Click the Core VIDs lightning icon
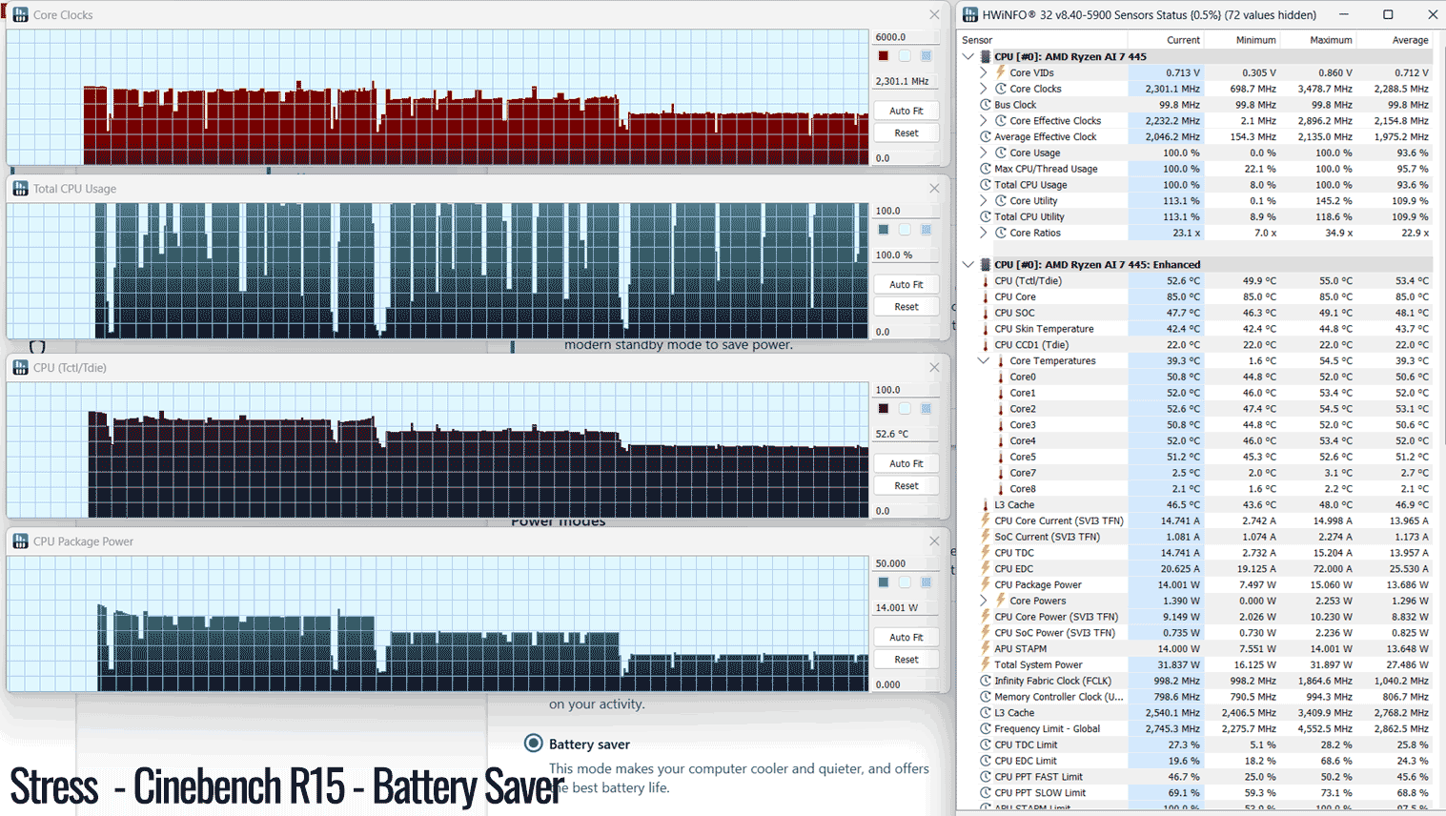Viewport: 1446px width, 816px height. coord(1001,72)
